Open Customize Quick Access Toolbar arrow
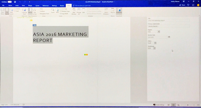Image resolution: width=201 pixels, height=108 pixels. [29, 2]
